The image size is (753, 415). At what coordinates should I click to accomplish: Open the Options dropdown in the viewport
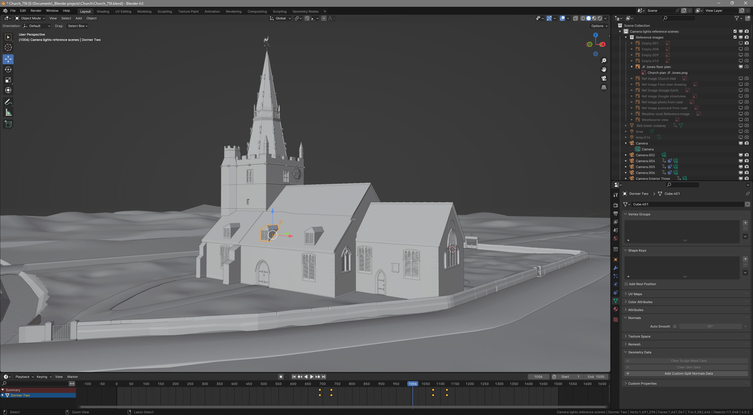599,26
